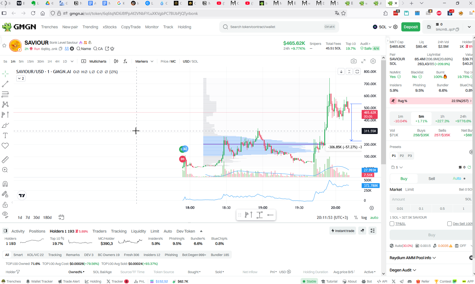Viewport: 475px width, 284px height.
Task: Switch to the Sell tab
Action: (432, 179)
